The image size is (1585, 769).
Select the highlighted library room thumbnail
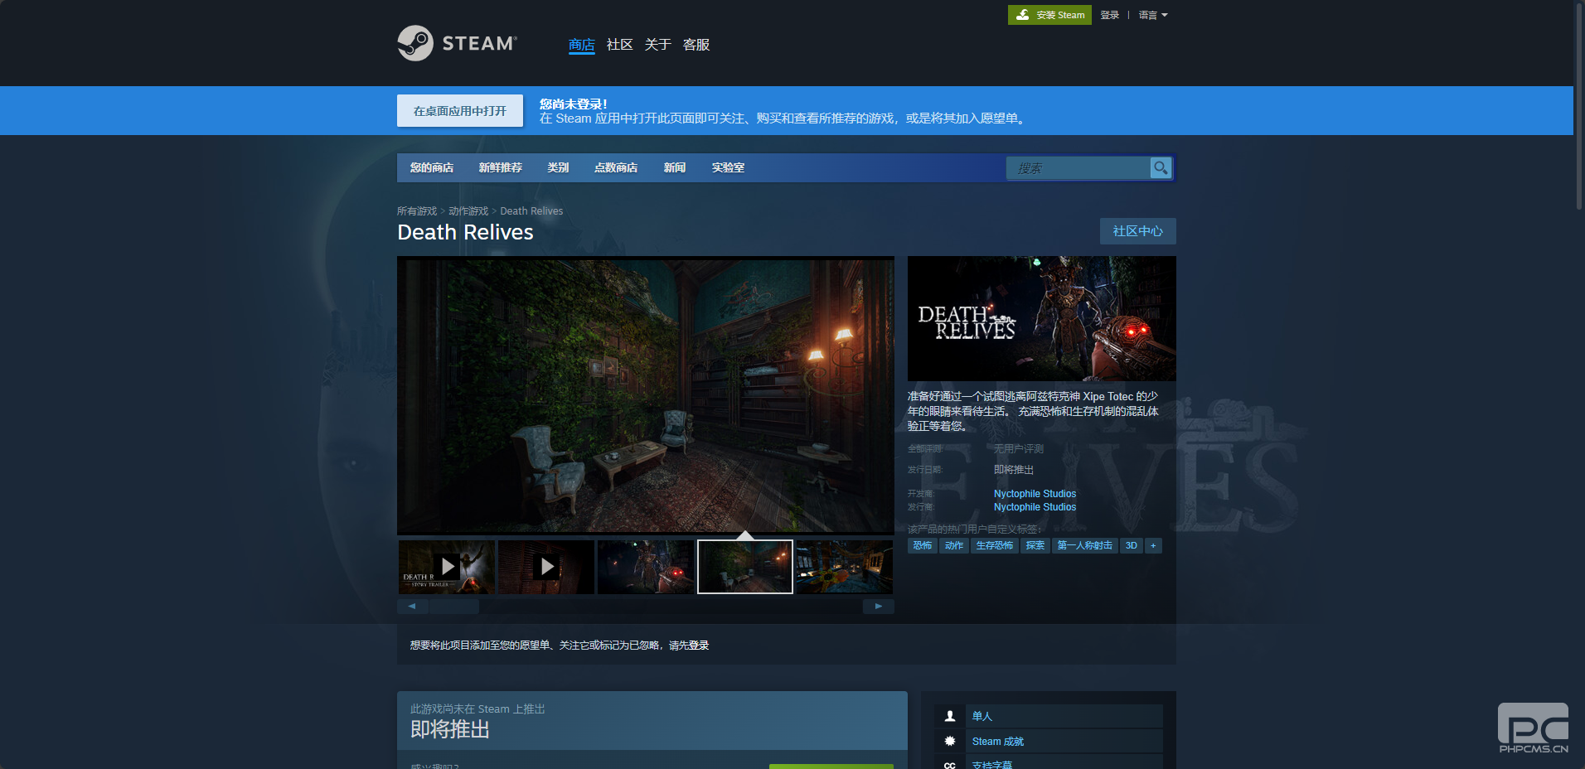click(745, 567)
